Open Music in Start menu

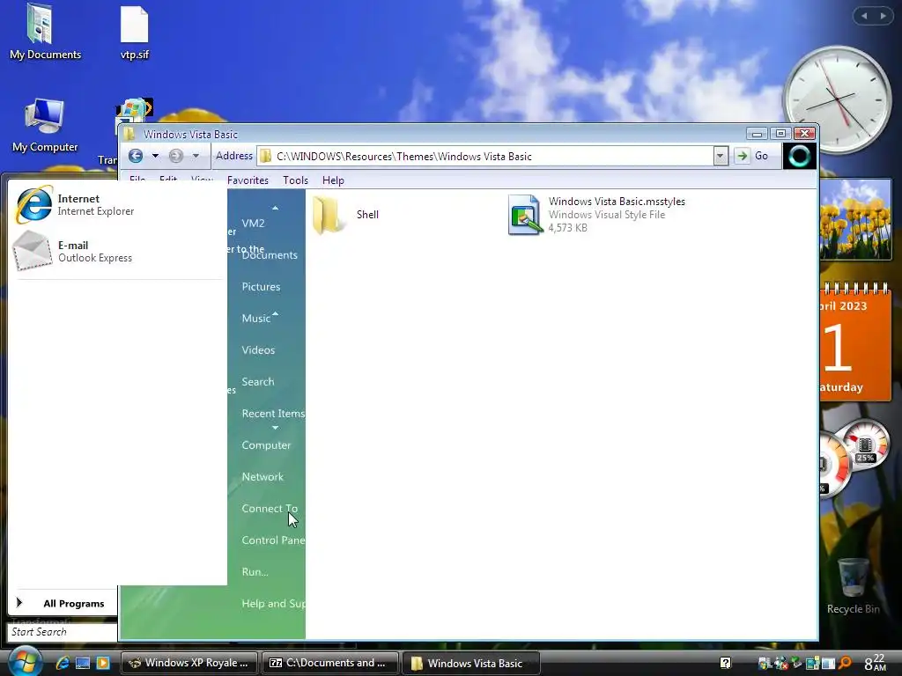tap(256, 319)
